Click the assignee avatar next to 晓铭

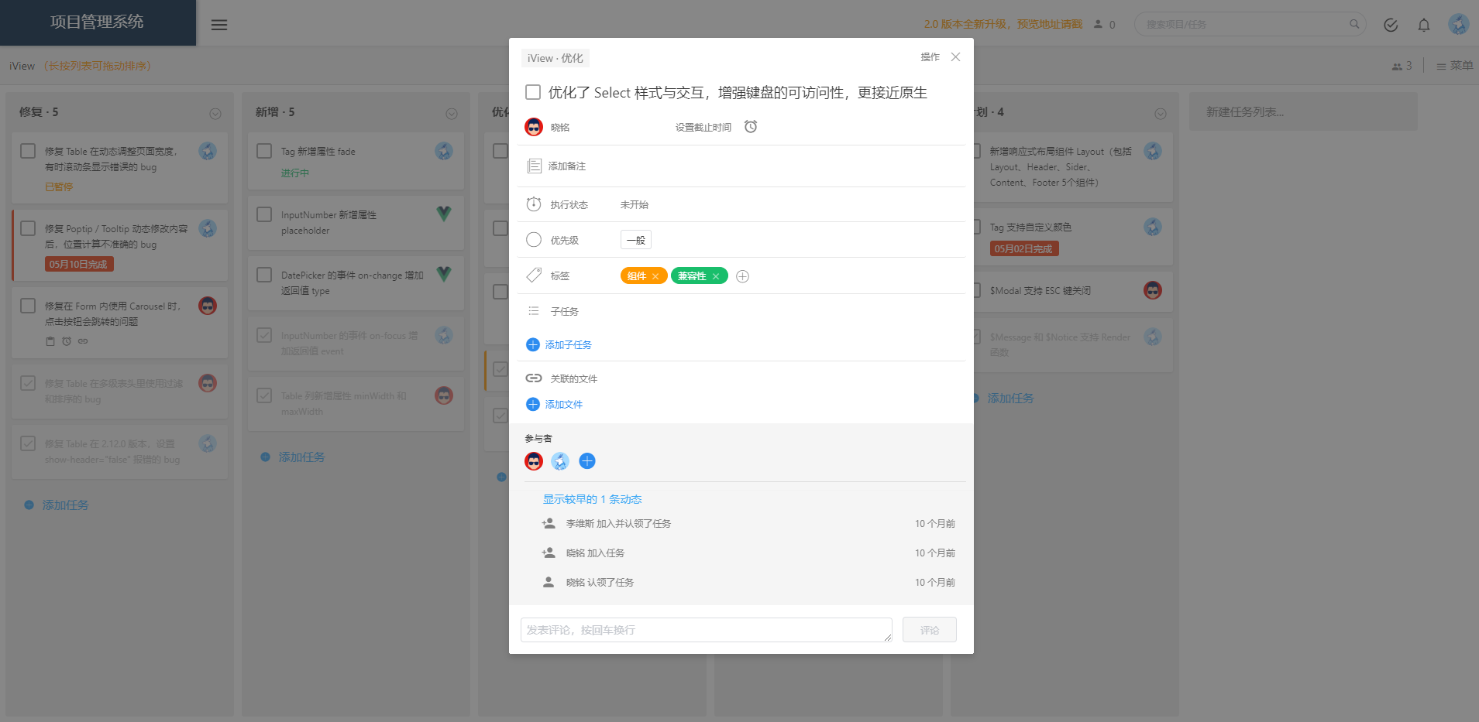(x=534, y=127)
